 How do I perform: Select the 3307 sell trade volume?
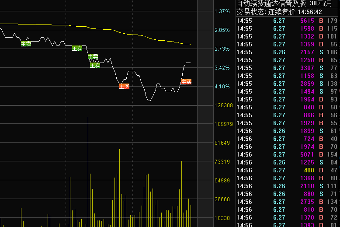pos(307,68)
